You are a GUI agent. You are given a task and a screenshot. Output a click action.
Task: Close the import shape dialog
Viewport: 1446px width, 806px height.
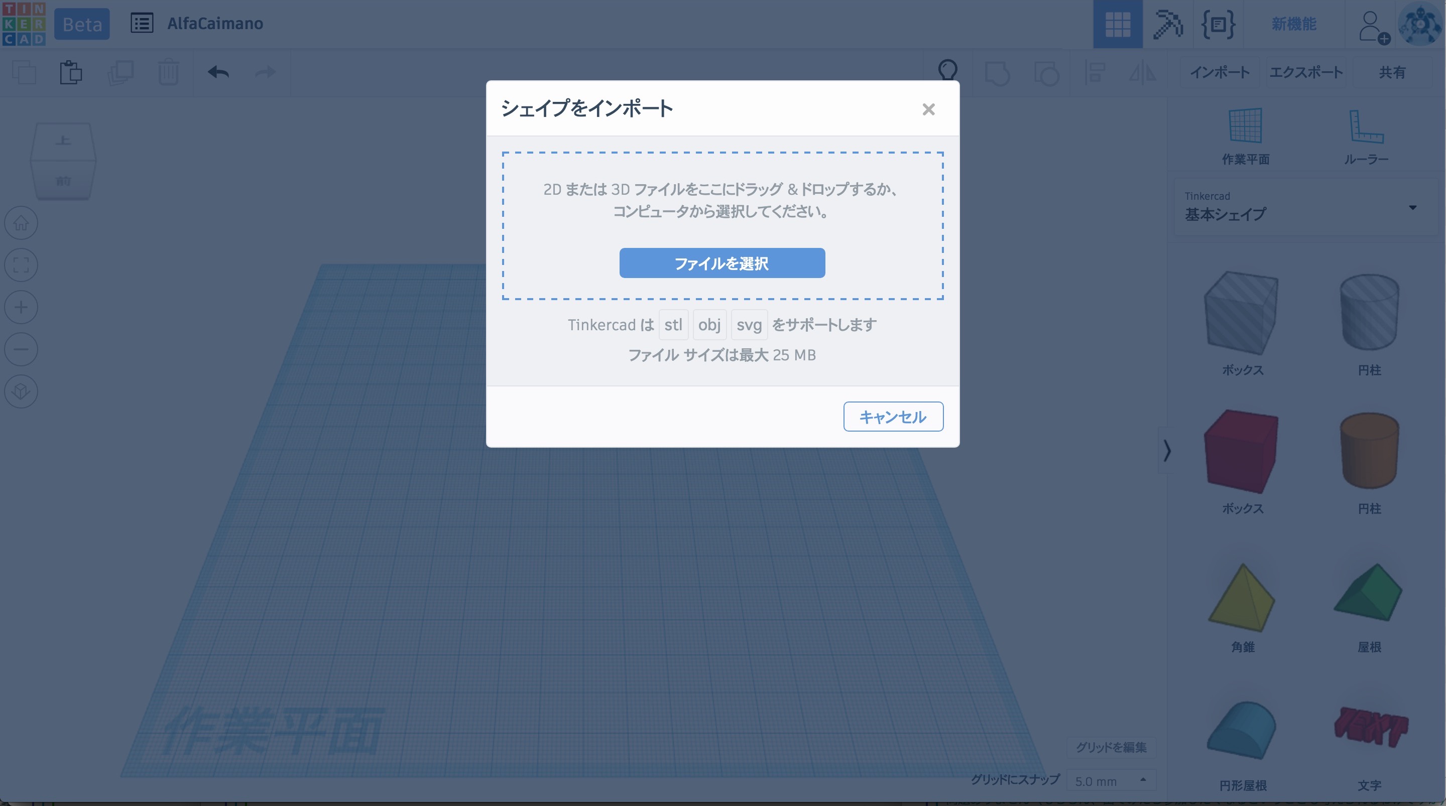928,109
